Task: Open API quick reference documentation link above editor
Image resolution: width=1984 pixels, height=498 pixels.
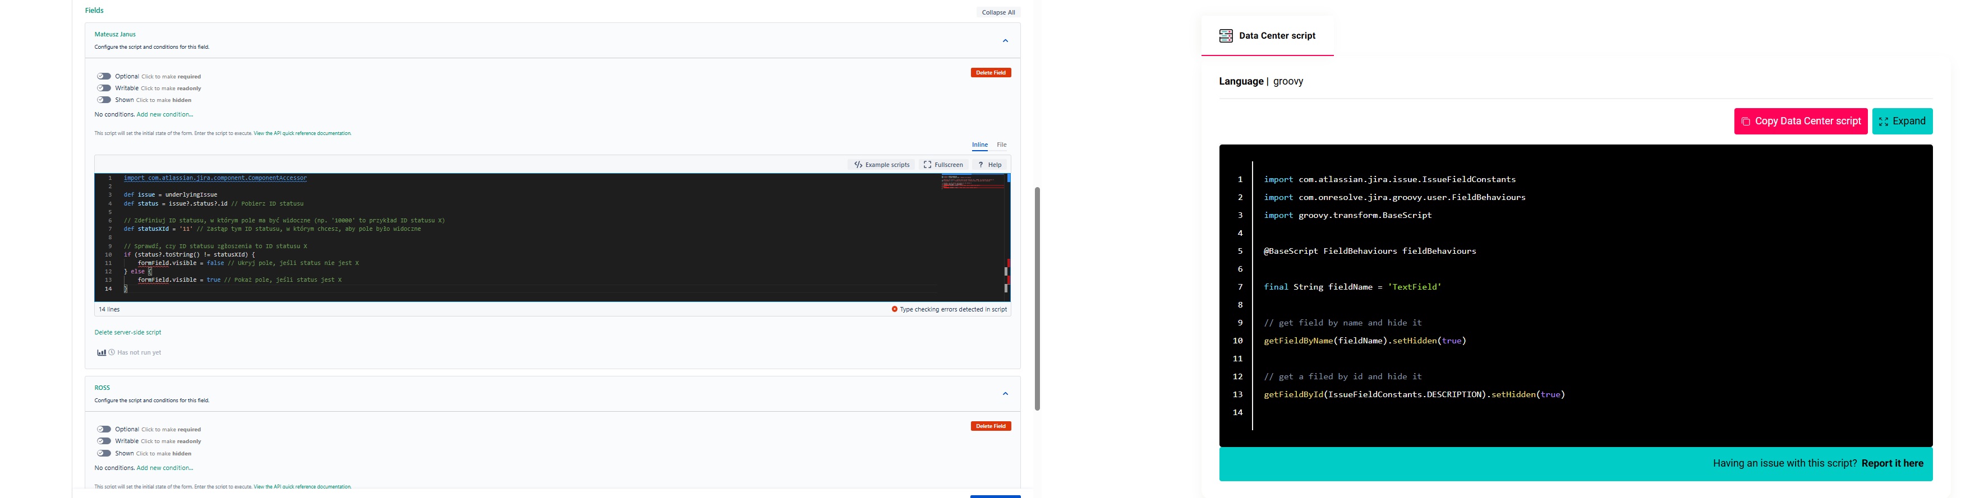Action: [x=302, y=133]
